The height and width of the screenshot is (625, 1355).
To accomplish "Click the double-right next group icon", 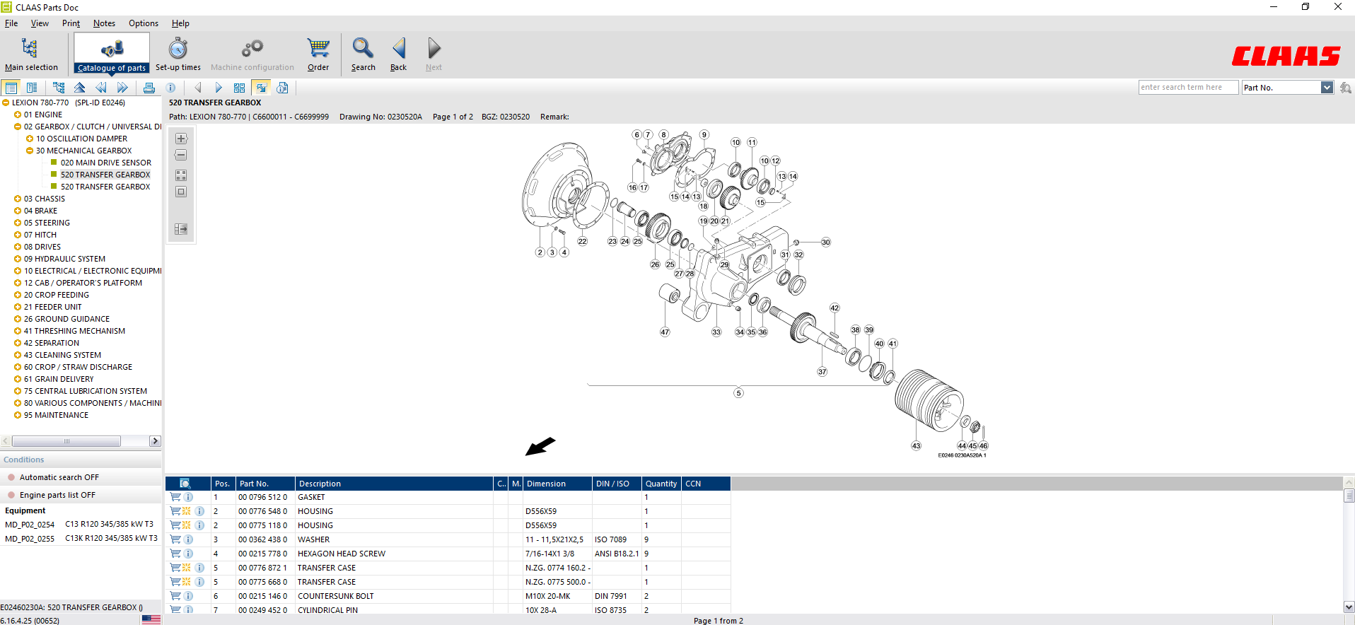I will (x=122, y=88).
